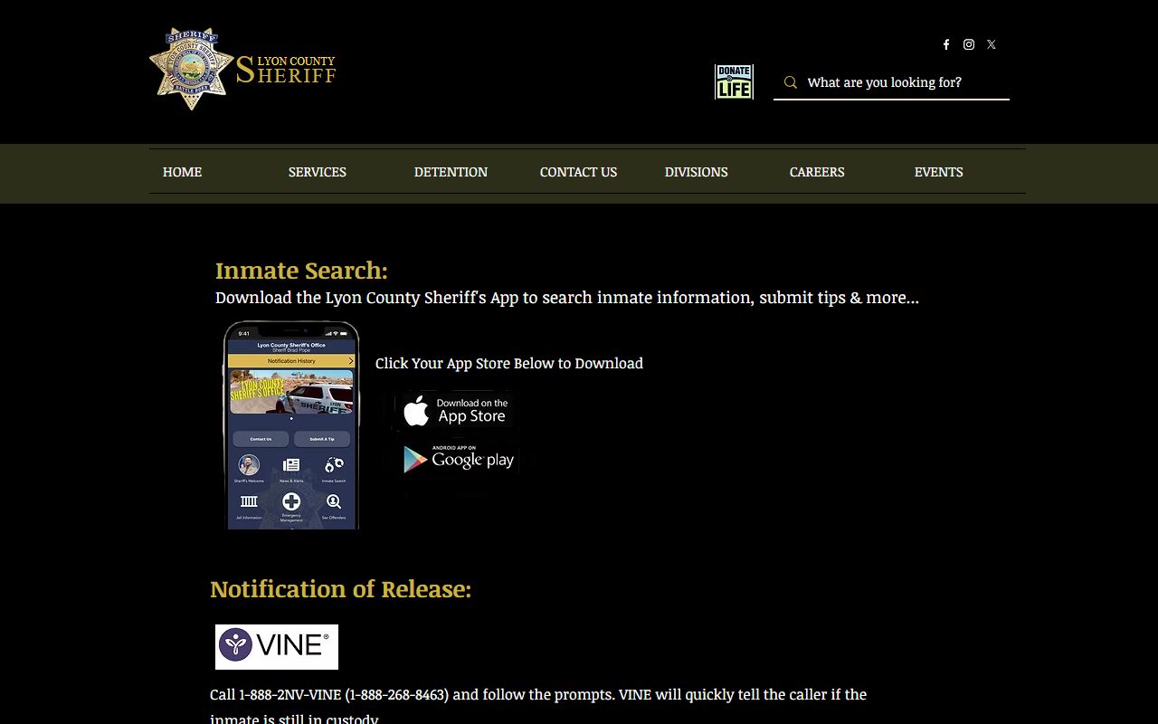Image resolution: width=1158 pixels, height=724 pixels.
Task: Click the 'Lyon County Sheriff' title text logo
Action: tap(286, 70)
